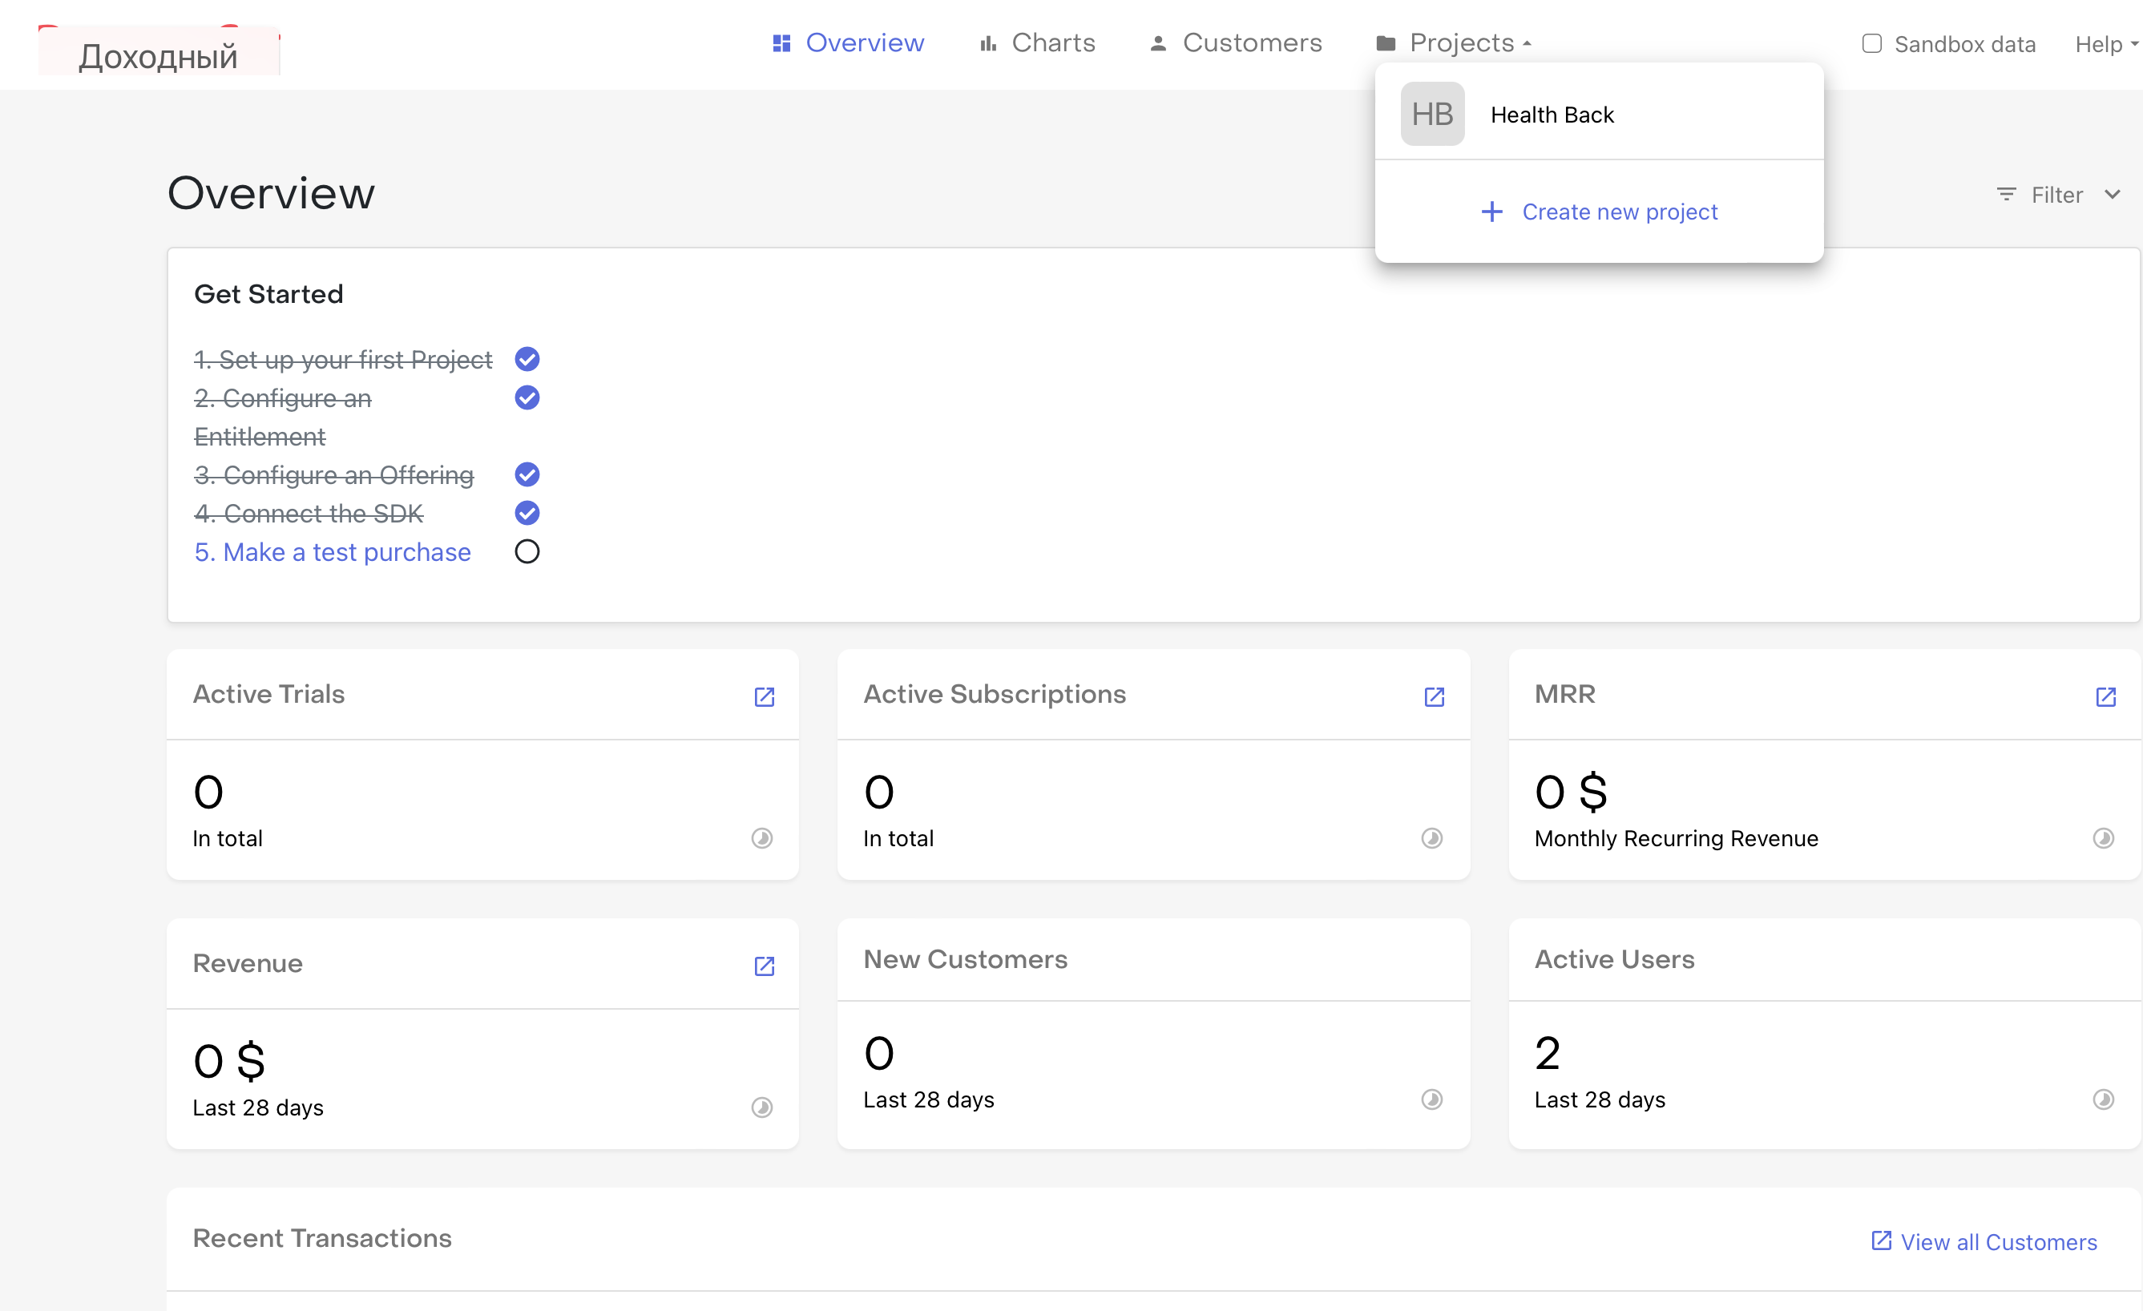This screenshot has width=2143, height=1311.
Task: Open MRR chart external link icon
Action: coord(2105,696)
